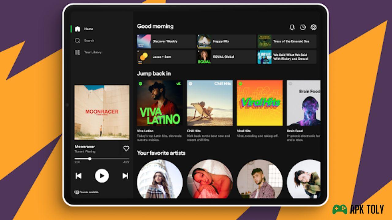Click the Brain Food title under cover
Image resolution: width=392 pixels, height=220 pixels.
(x=295, y=131)
